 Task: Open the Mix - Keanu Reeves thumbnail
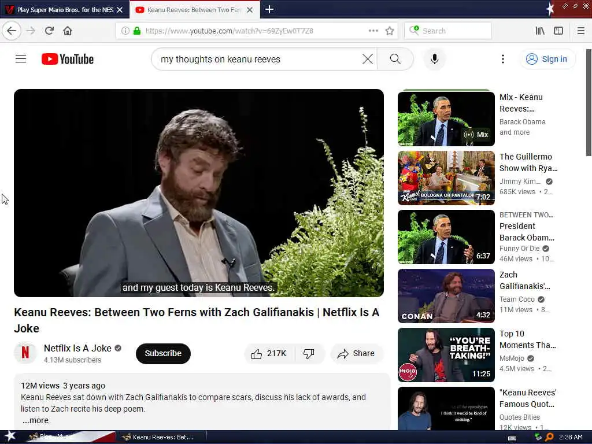pos(446,119)
